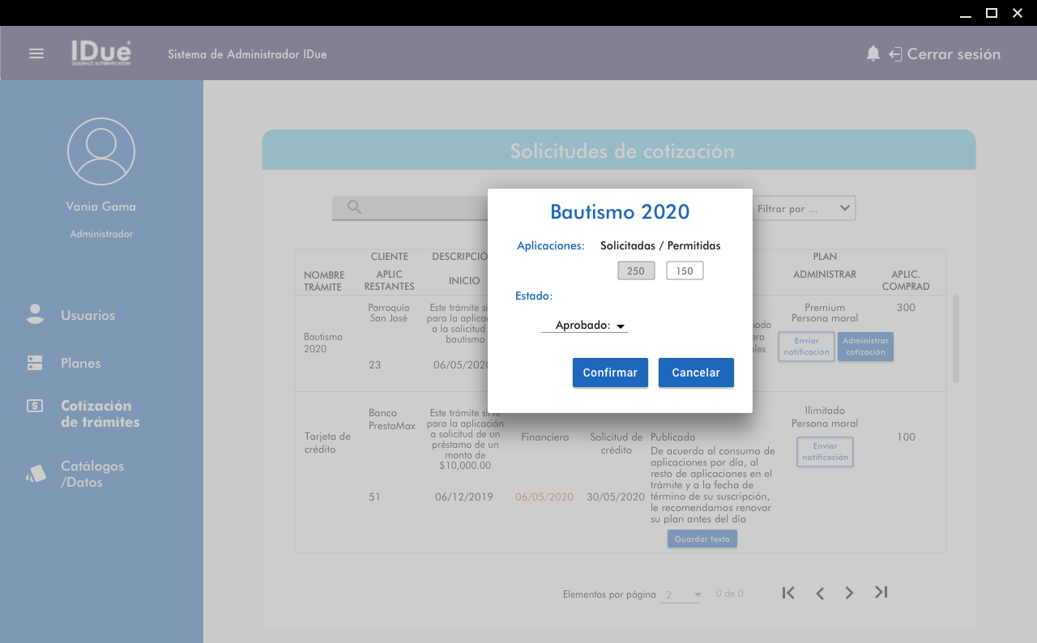Open the hamburger navigation menu

coord(36,53)
